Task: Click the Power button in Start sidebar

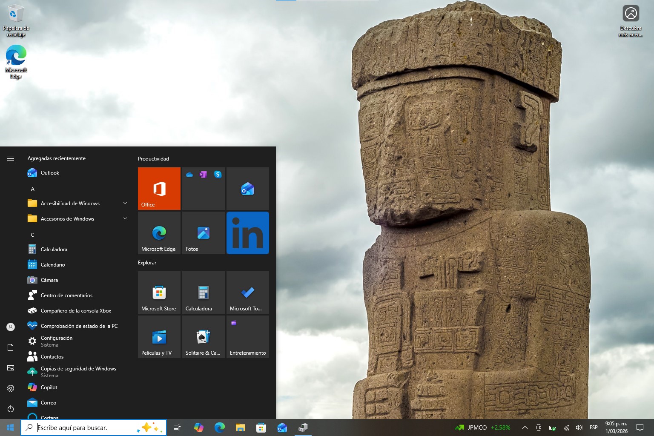Action: 11,409
